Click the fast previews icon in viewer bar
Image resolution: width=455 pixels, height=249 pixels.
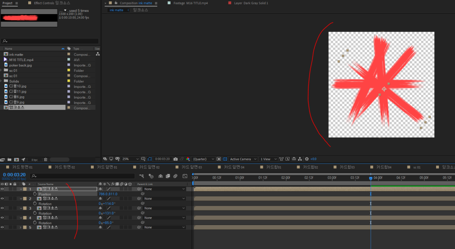[288, 159]
